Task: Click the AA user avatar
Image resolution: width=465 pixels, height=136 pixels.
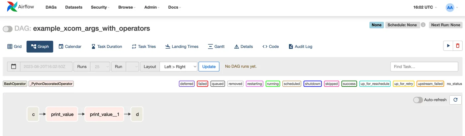Action: 450,7
